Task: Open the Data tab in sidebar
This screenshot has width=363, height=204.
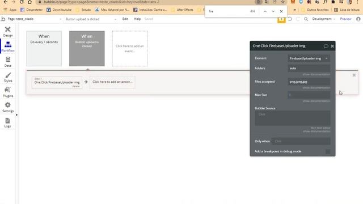Action: [7, 62]
